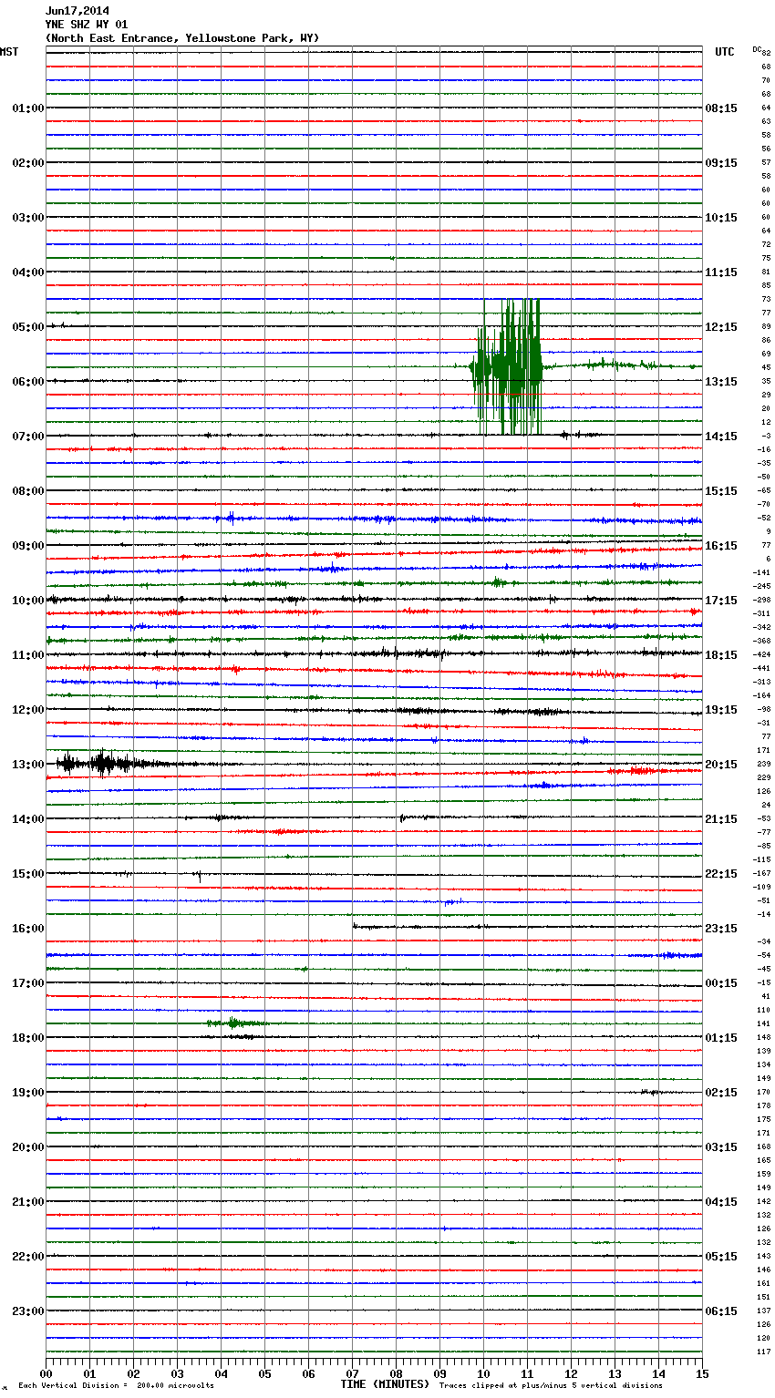
Task: Click the 04:00 MST time label
Action: coord(28,272)
